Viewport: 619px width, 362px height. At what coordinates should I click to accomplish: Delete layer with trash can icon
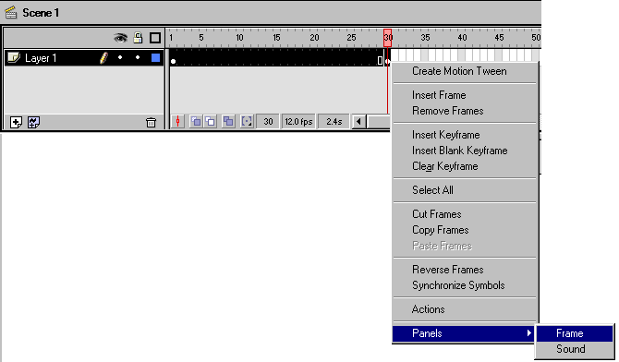[x=151, y=123]
